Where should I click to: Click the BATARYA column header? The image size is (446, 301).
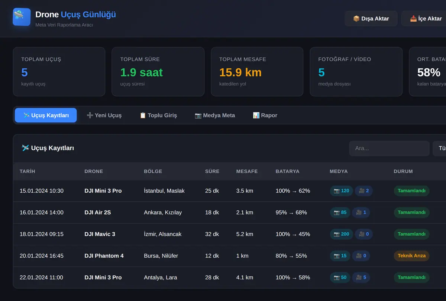[x=287, y=171]
